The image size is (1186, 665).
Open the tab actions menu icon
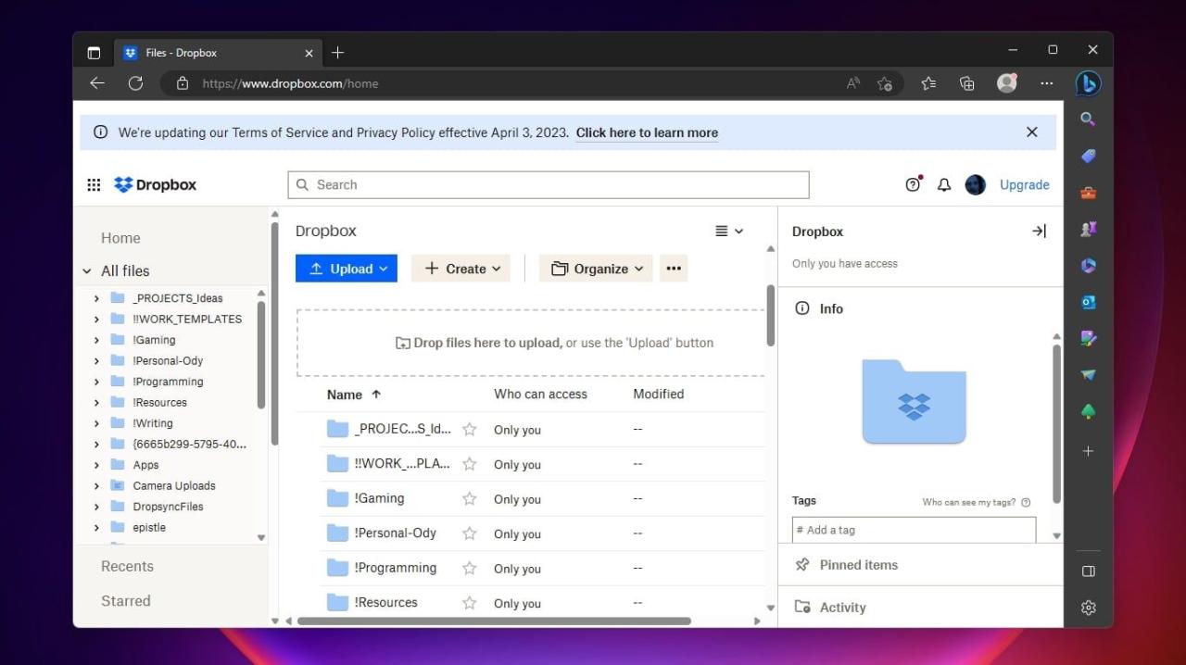pos(94,53)
